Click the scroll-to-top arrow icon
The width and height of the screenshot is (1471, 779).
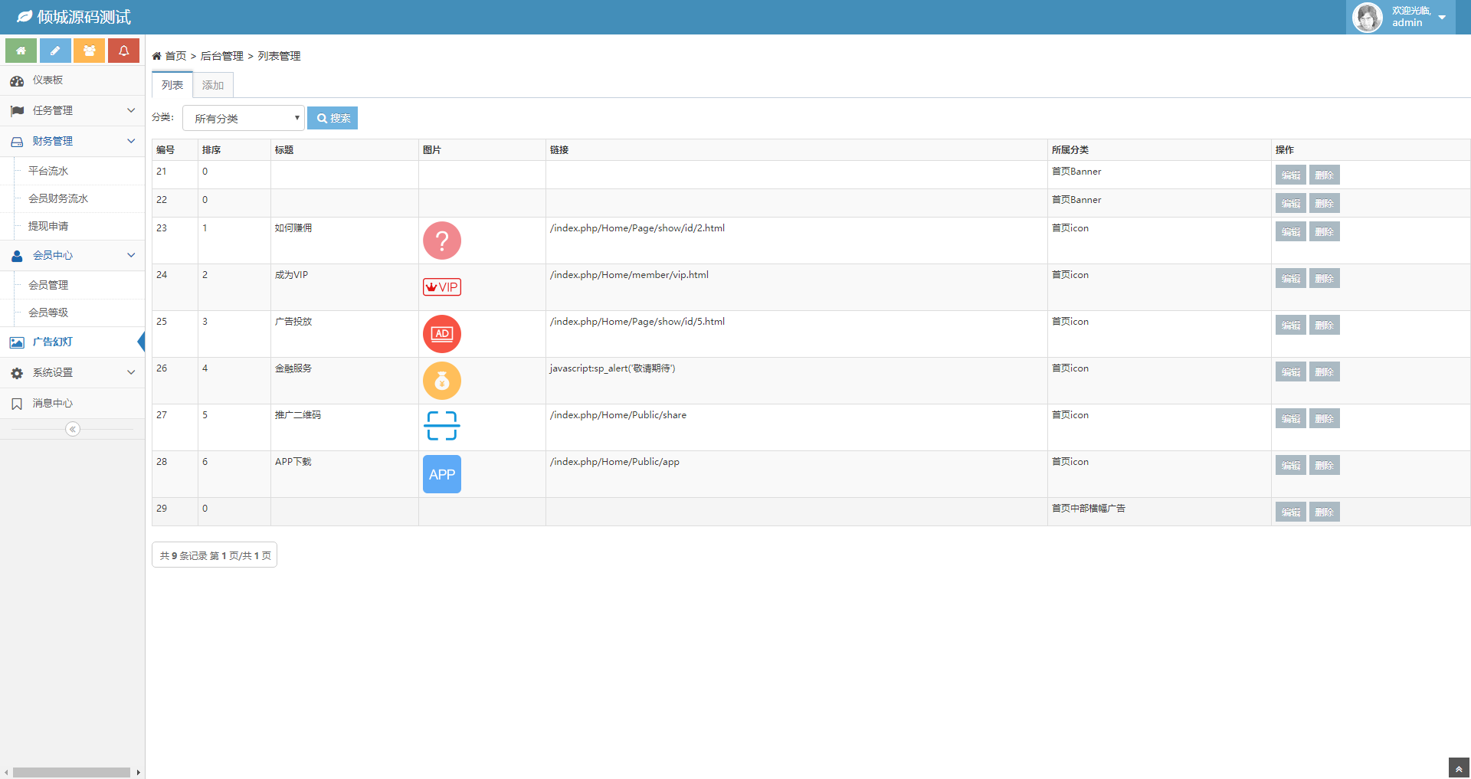coord(1459,768)
